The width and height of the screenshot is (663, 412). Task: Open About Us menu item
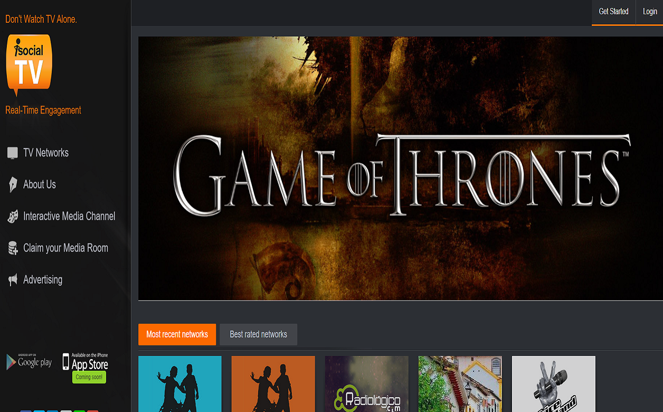(x=40, y=184)
